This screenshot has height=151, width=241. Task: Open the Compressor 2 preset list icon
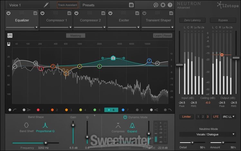pos(103,13)
